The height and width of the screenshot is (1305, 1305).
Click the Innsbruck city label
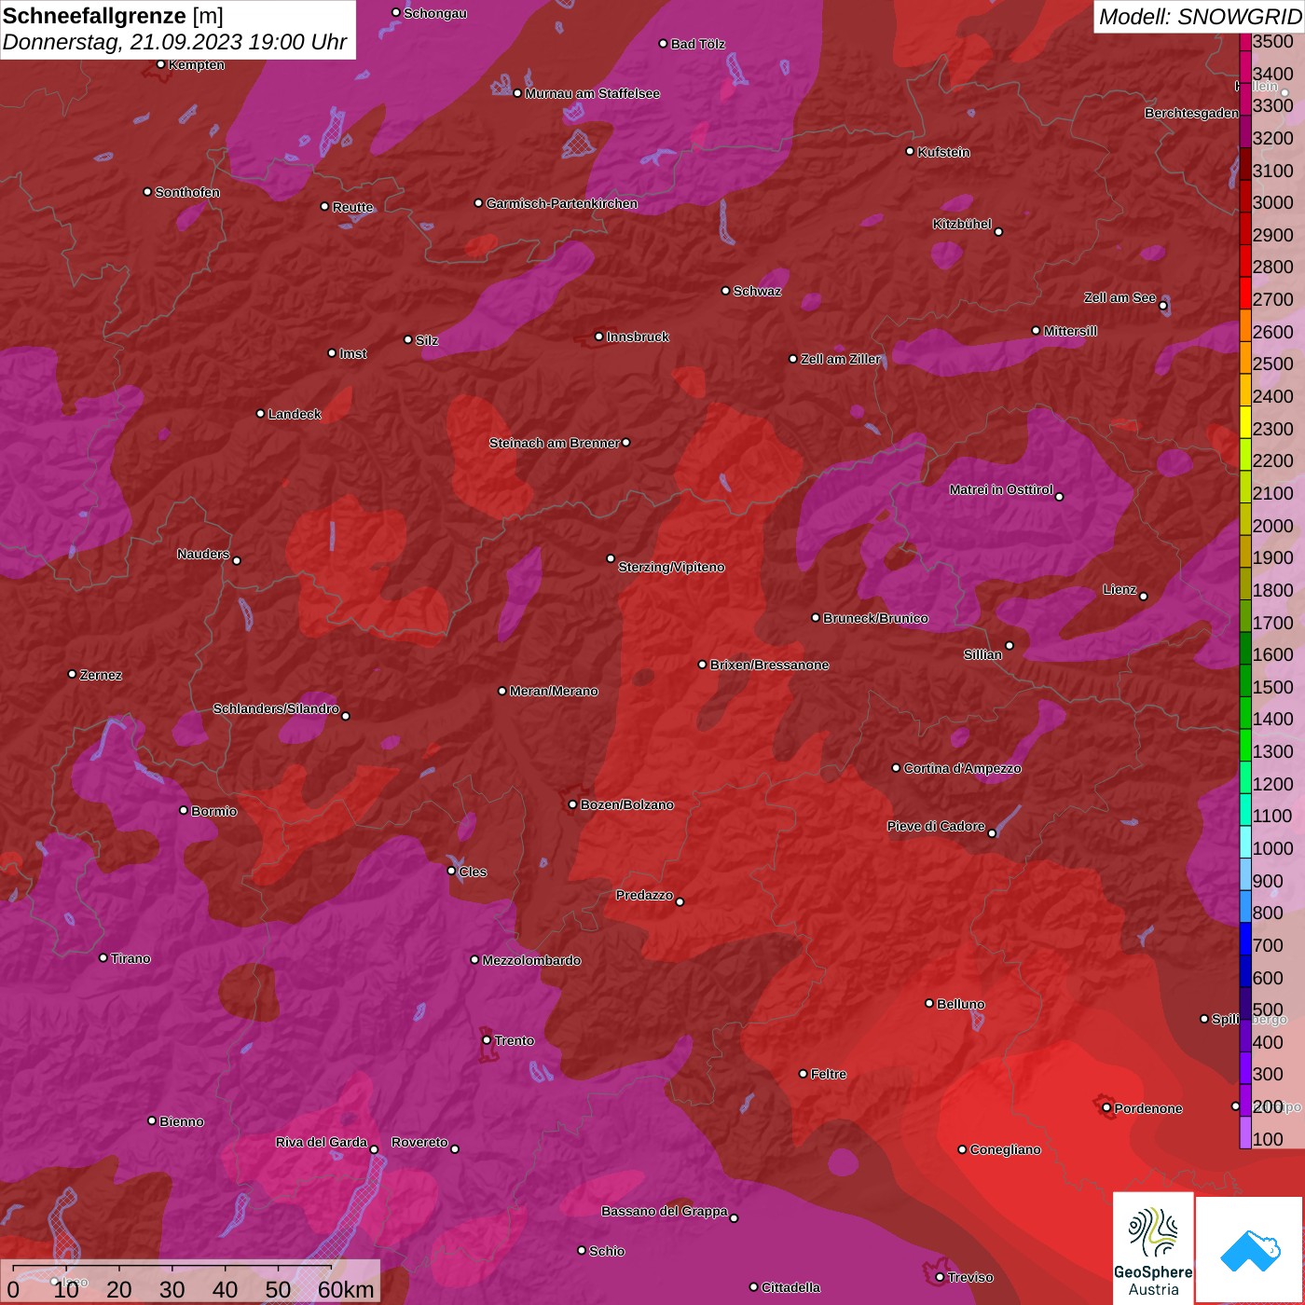point(638,337)
